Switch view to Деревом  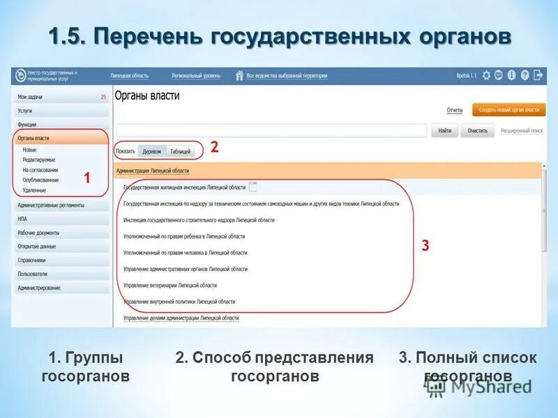151,151
